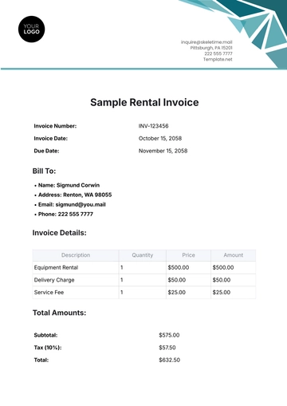Viewport: 287px width, 406px height.
Task: Click the Template.net website text
Action: [x=218, y=59]
